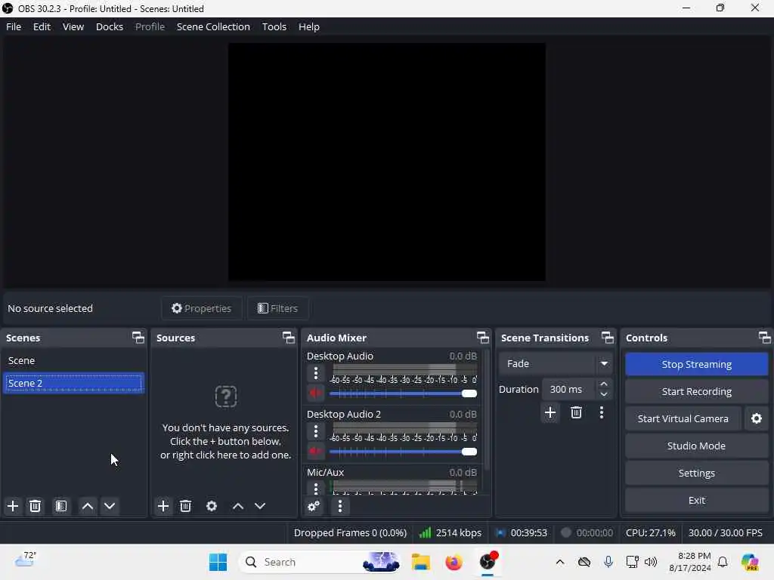Click the Exit button
The width and height of the screenshot is (774, 580).
tap(696, 500)
